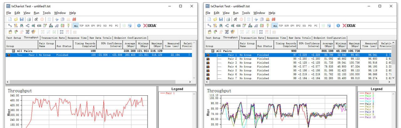Image resolution: width=401 pixels, height=128 pixels.
Task: Click the Print icon in right window
Action: pyautogui.click(x=229, y=19)
